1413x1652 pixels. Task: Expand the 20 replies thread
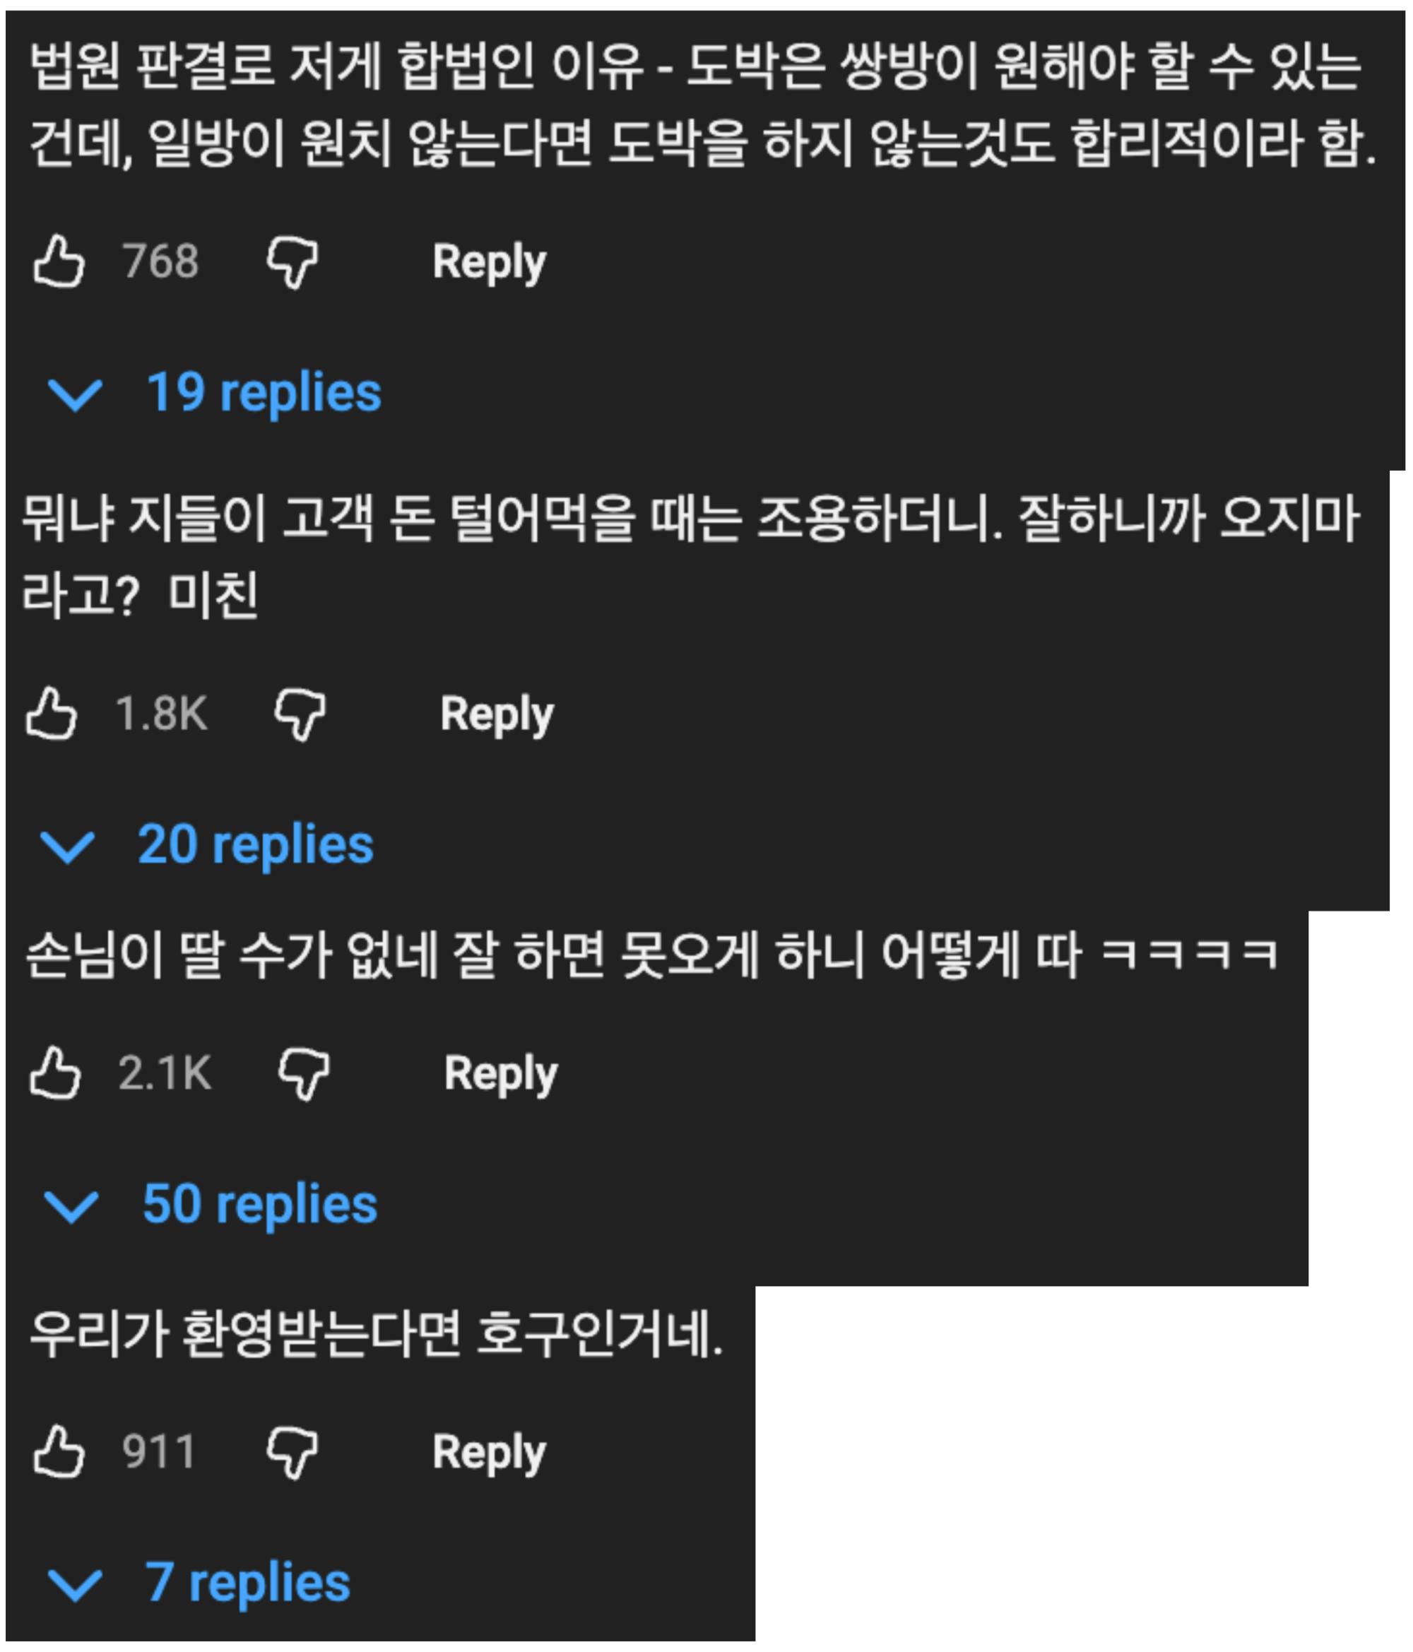207,845
